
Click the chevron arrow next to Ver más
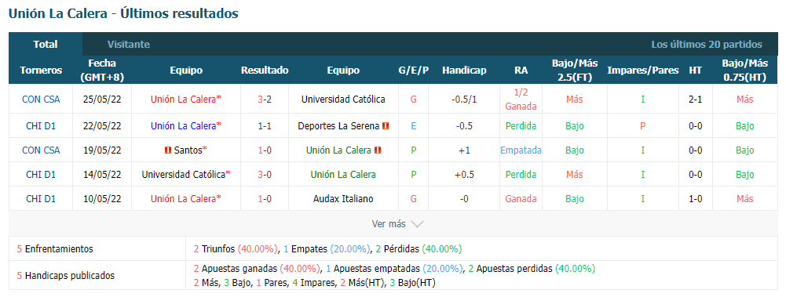tap(417, 224)
